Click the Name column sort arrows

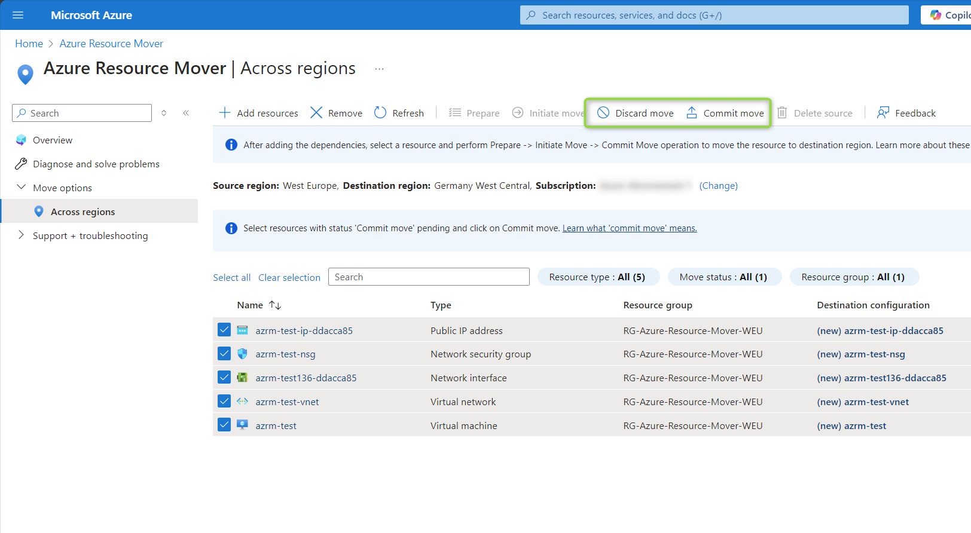[x=275, y=305]
